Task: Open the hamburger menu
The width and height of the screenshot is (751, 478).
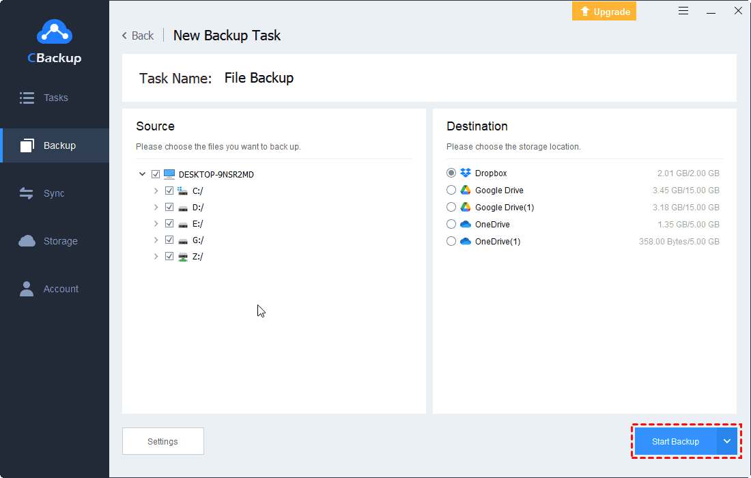Action: (x=683, y=11)
